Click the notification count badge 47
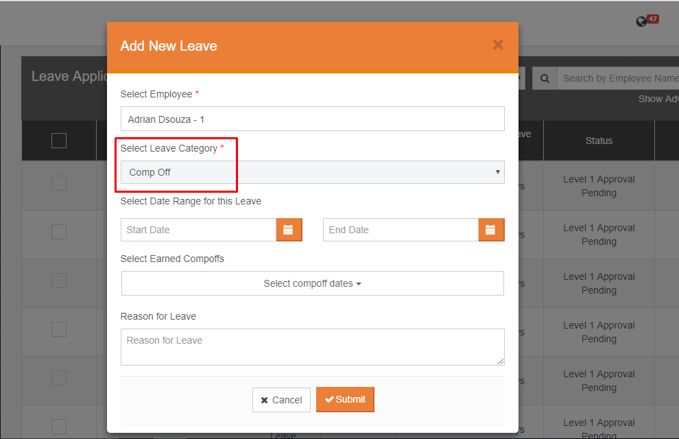 653,19
